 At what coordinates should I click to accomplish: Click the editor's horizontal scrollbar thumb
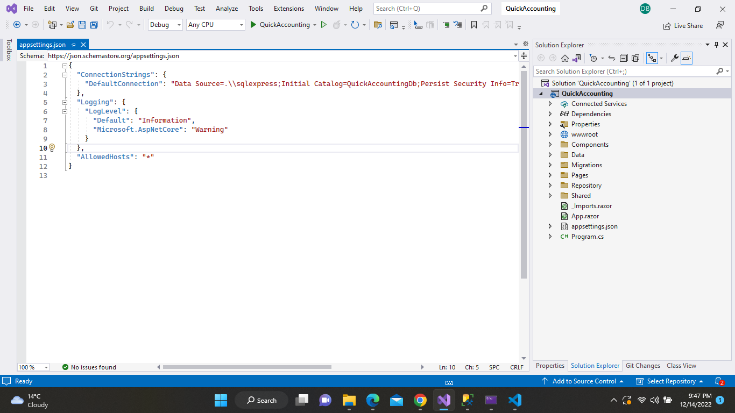point(247,367)
